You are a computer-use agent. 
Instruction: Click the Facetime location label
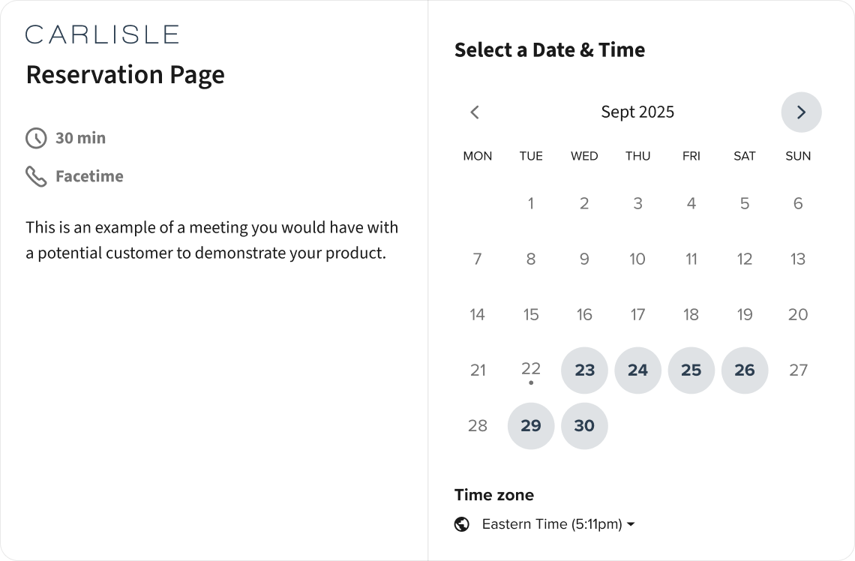click(x=89, y=176)
